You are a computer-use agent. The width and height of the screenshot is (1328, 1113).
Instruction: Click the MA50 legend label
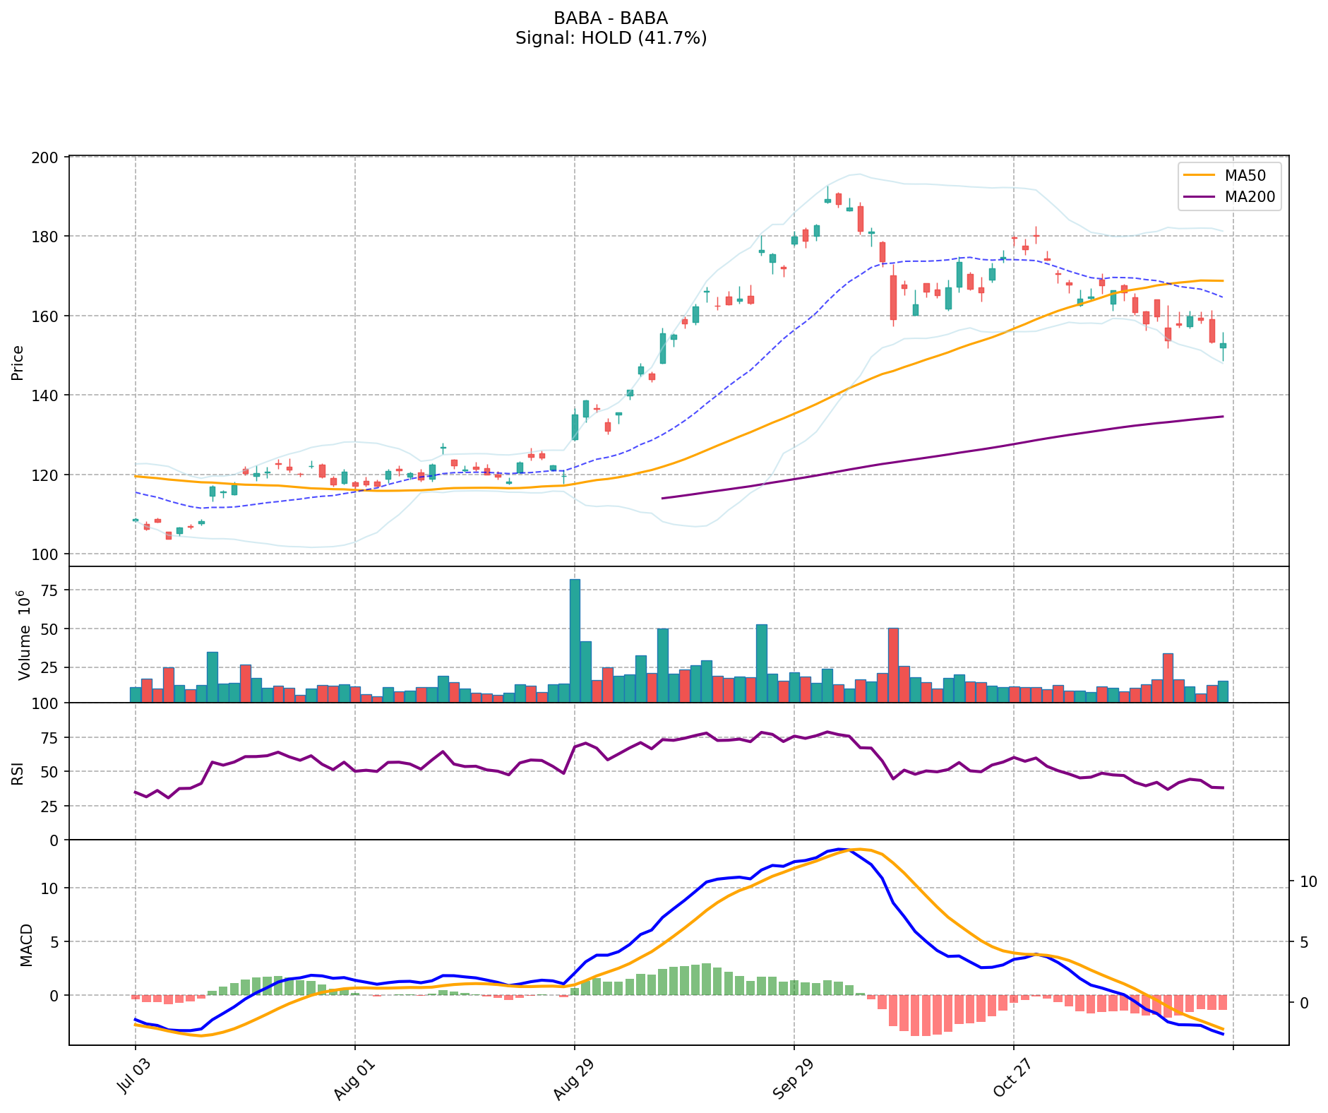click(x=1245, y=175)
